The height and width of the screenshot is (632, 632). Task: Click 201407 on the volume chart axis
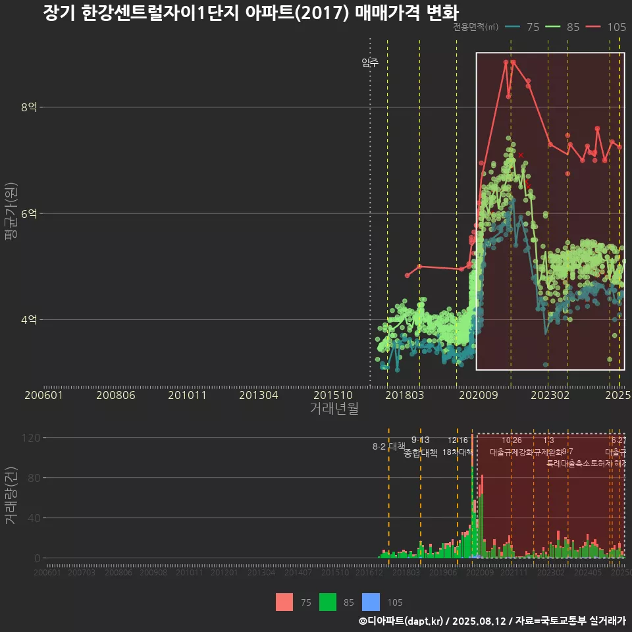298,572
